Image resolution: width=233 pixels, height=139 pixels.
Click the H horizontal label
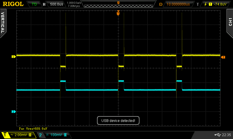click(x=44, y=4)
